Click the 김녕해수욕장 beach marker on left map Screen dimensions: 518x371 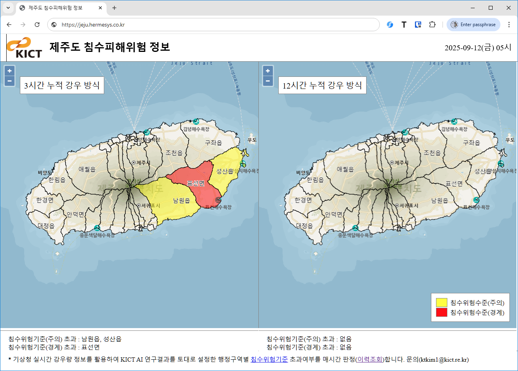click(x=196, y=122)
